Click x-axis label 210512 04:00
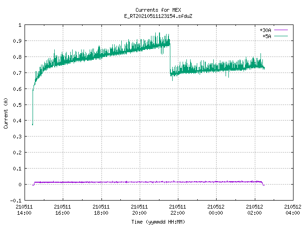Image resolution: width=302 pixels, height=226 pixels. (293, 210)
